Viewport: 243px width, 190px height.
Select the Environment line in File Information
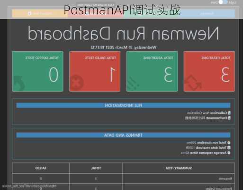pyautogui.click(x=208, y=118)
